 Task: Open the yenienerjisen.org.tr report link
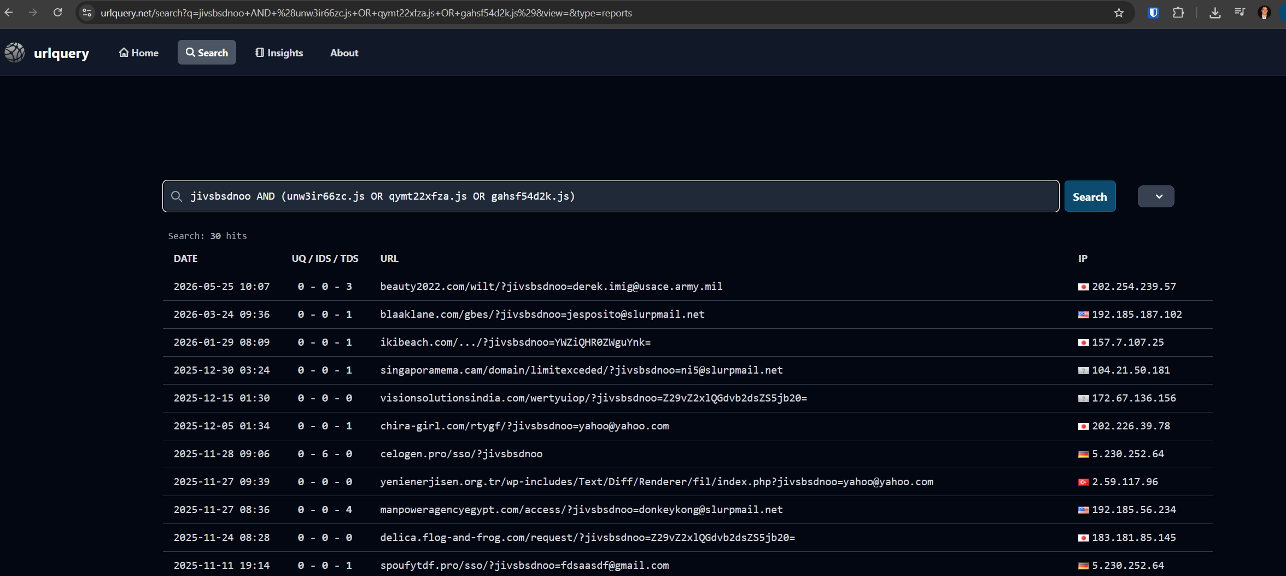click(657, 481)
